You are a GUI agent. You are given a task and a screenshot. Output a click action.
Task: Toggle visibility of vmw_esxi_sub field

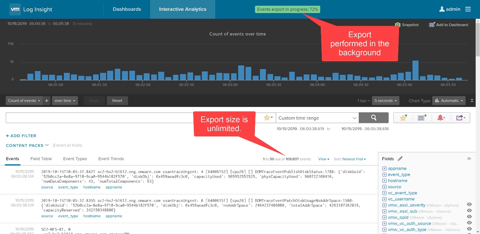point(469,211)
